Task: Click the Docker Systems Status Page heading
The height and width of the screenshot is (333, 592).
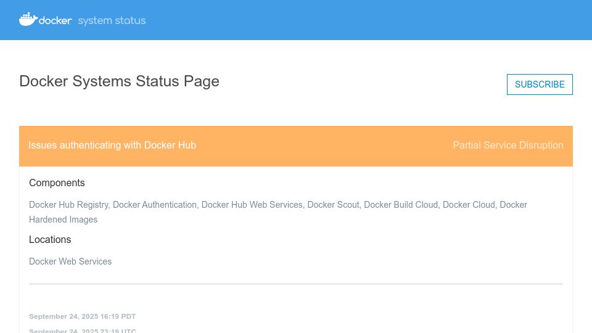Action: coord(119,81)
